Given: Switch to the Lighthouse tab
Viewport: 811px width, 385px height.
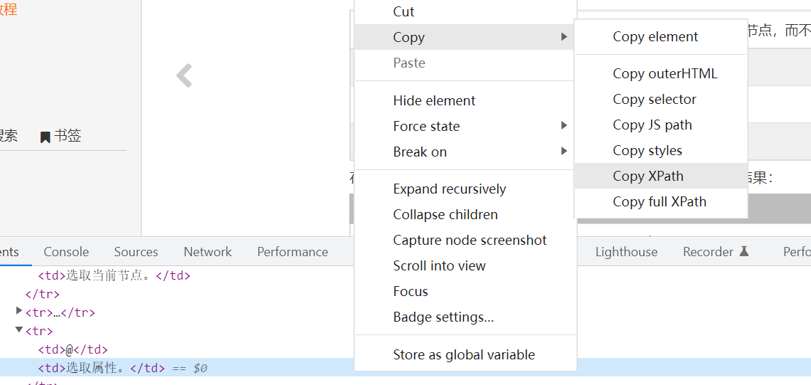Looking at the screenshot, I should (626, 252).
